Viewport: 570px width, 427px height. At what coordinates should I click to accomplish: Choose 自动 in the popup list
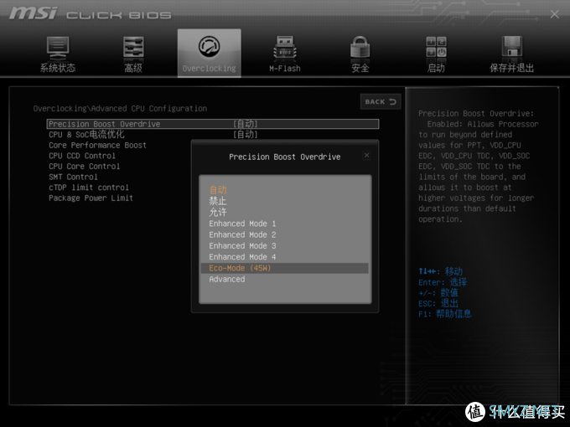coord(218,189)
